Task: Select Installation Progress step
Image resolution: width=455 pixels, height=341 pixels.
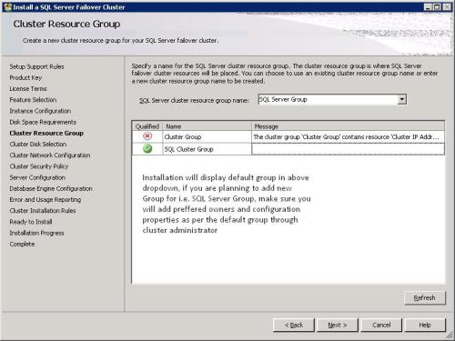Action: 36,233
